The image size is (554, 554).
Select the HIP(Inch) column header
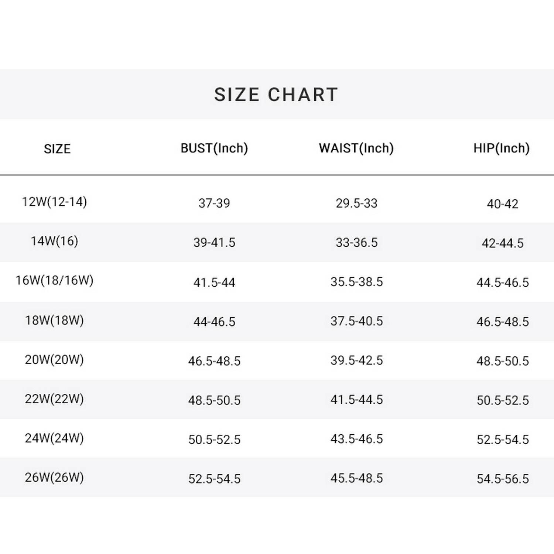tap(502, 148)
